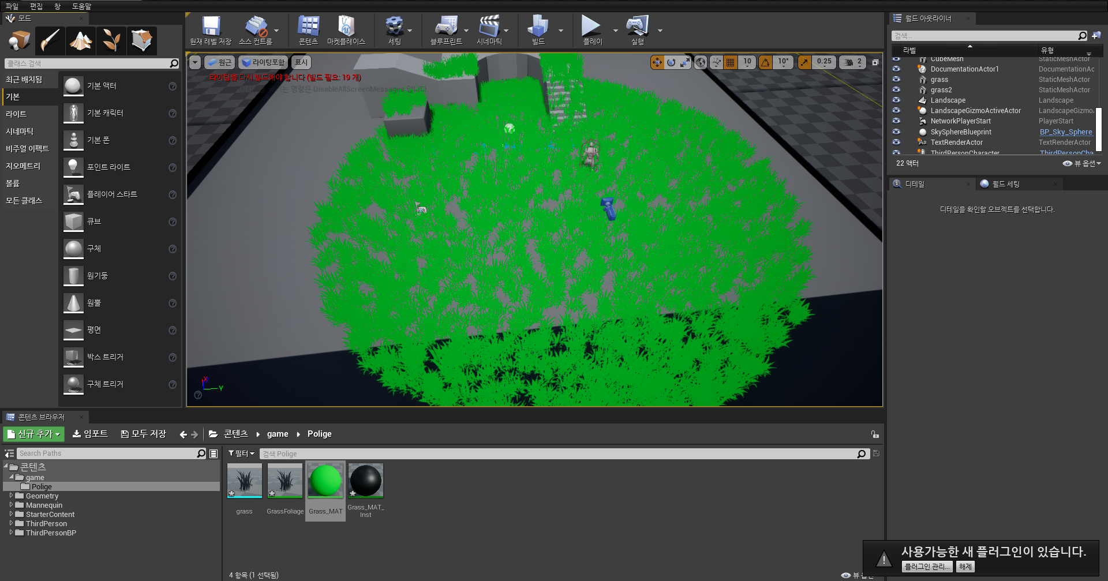
Task: Select rotate gizmo tool in viewport
Action: click(x=671, y=62)
